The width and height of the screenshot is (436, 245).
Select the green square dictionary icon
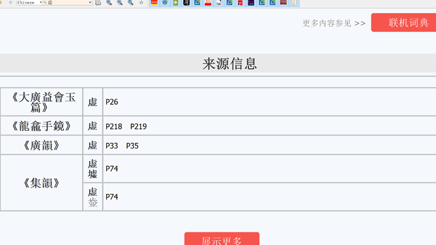pos(176,3)
